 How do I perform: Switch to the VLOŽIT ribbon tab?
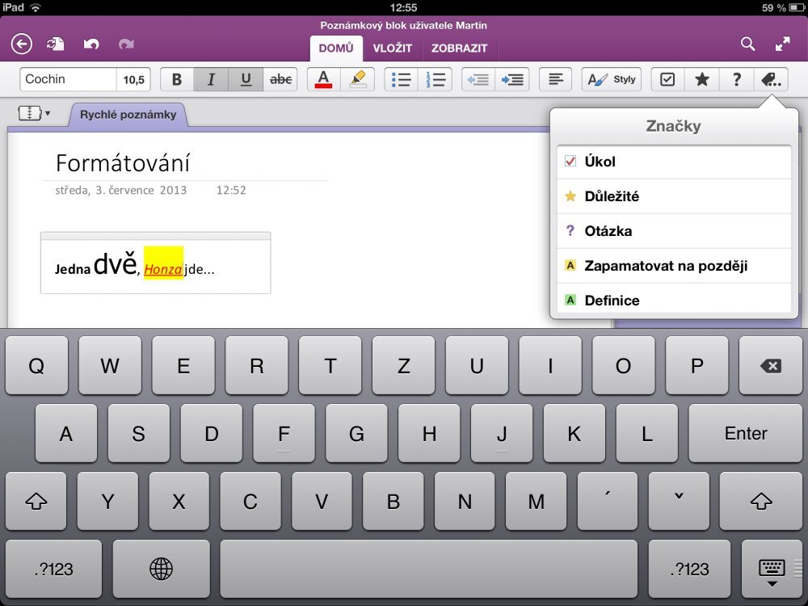coord(393,48)
